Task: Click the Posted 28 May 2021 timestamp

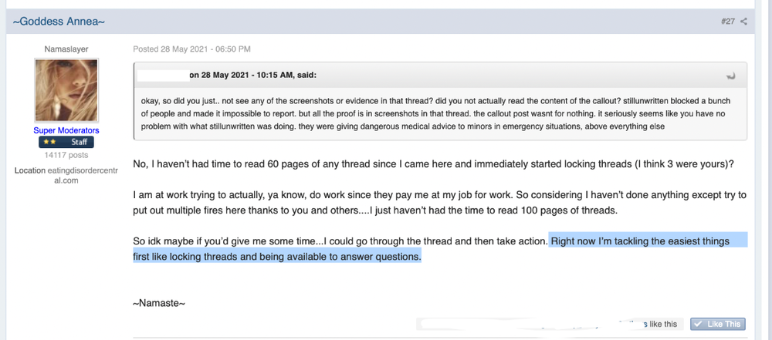Action: click(192, 49)
